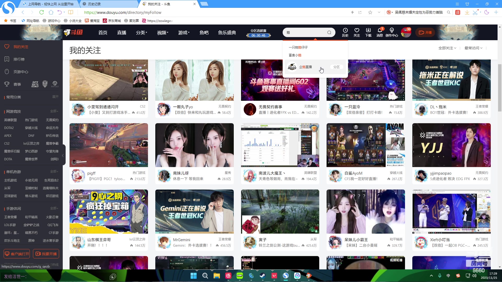Select suggestion 富贵小鹅
This screenshot has height=282, width=502.
(295, 55)
